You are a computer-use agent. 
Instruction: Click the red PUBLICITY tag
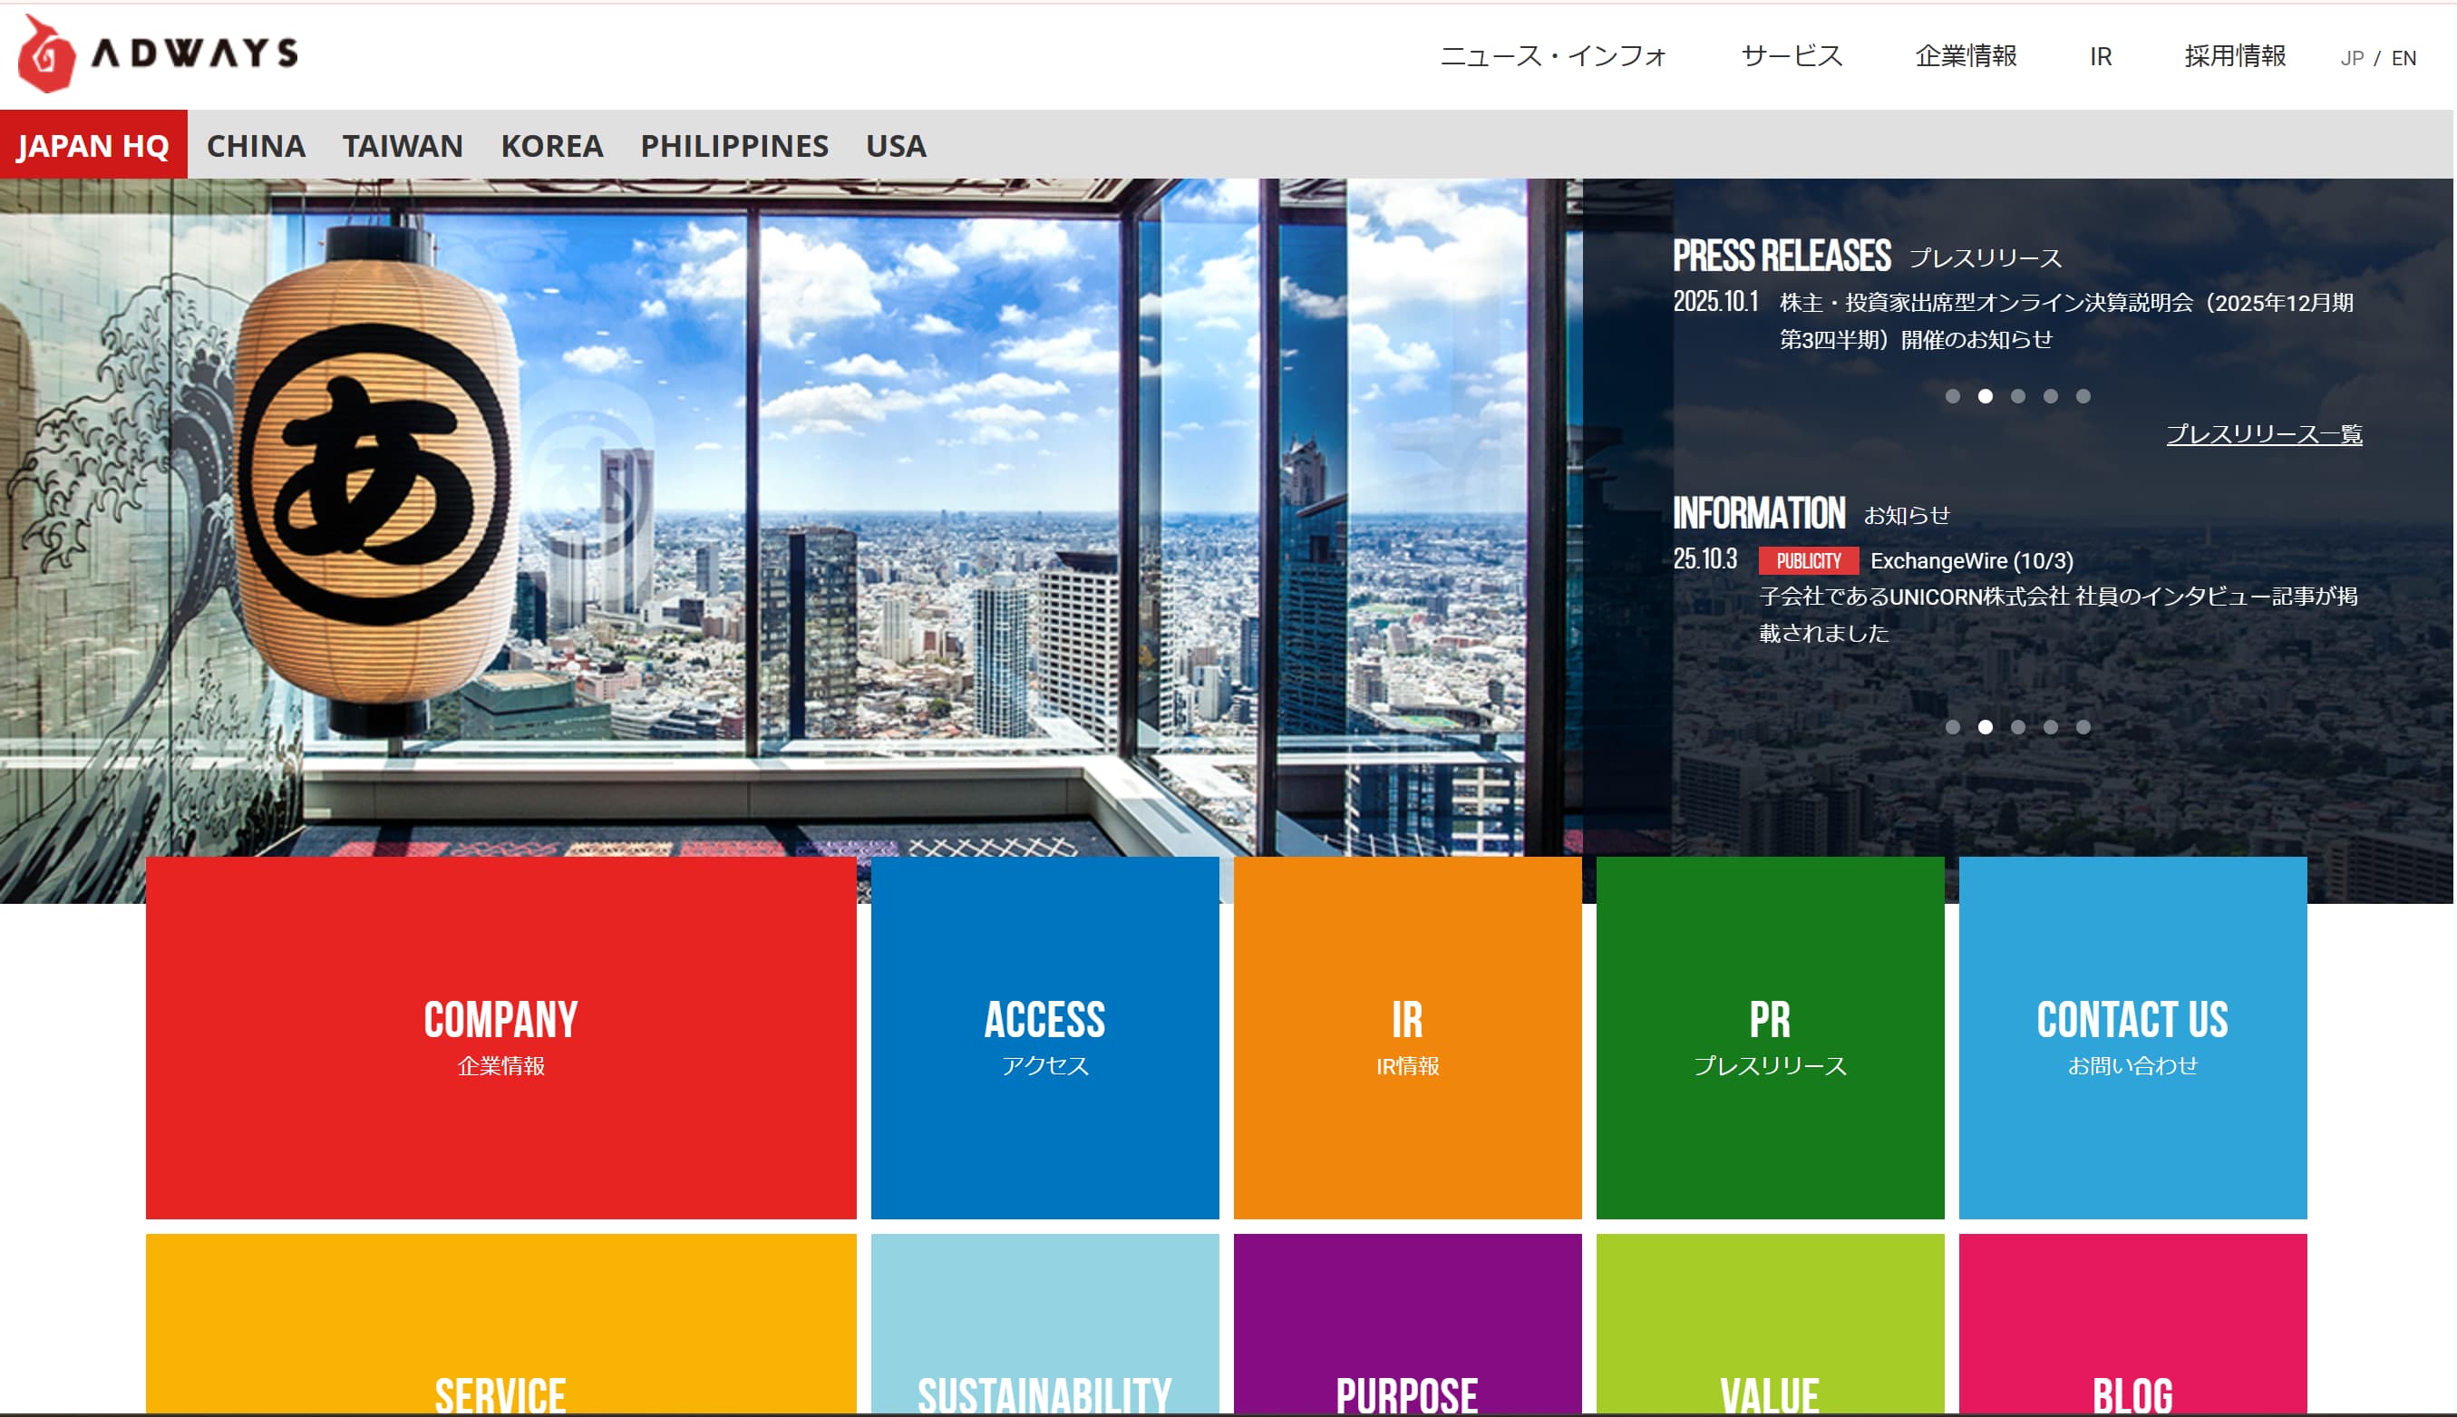pyautogui.click(x=1808, y=561)
